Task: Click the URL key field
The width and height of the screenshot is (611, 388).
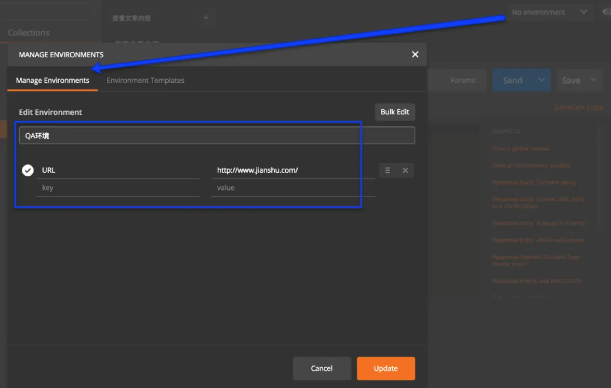Action: click(117, 171)
